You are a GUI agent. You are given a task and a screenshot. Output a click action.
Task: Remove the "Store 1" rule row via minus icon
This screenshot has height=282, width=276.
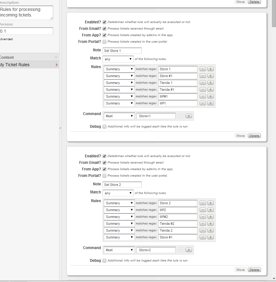tap(203, 69)
